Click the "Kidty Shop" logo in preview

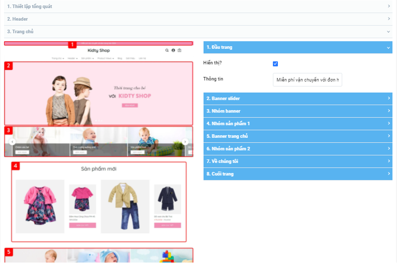pyautogui.click(x=98, y=51)
